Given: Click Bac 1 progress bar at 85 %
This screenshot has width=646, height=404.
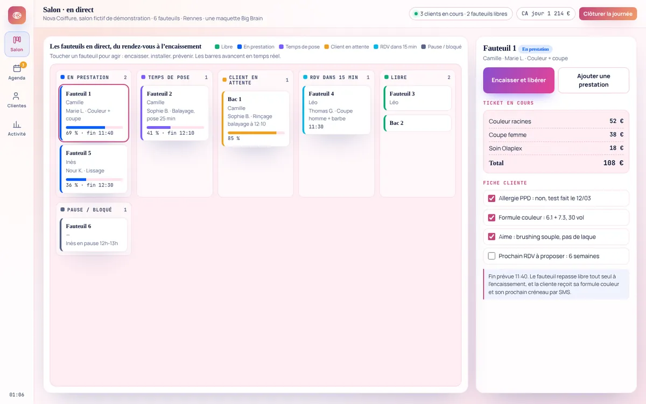Looking at the screenshot, I should (256, 133).
